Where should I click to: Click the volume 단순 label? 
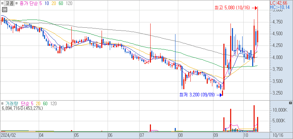[25, 103]
